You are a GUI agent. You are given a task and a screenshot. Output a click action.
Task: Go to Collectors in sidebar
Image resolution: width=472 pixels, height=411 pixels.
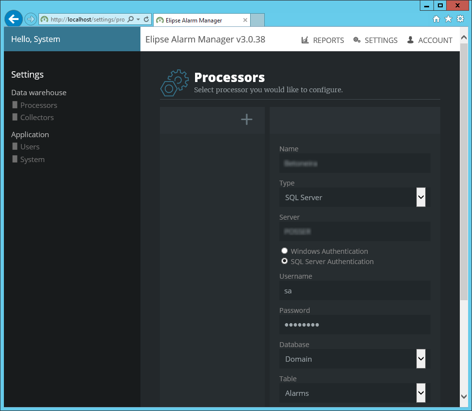[x=37, y=118]
